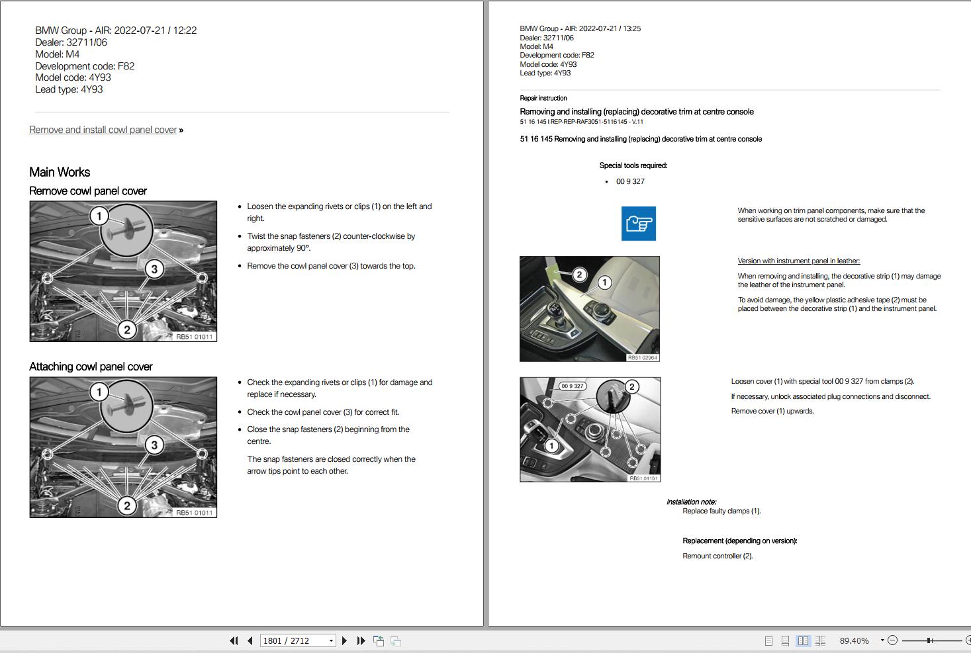Select two-page facing layout

tap(803, 640)
